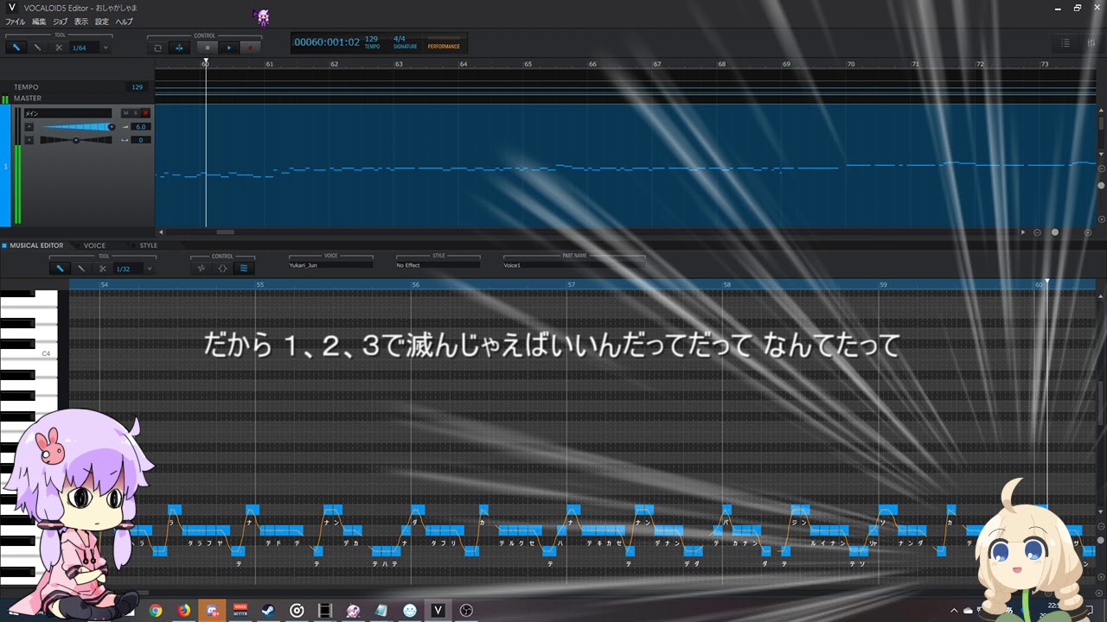Click the 4/4 SIGNATURE value
Image resolution: width=1107 pixels, height=622 pixels.
(400, 39)
